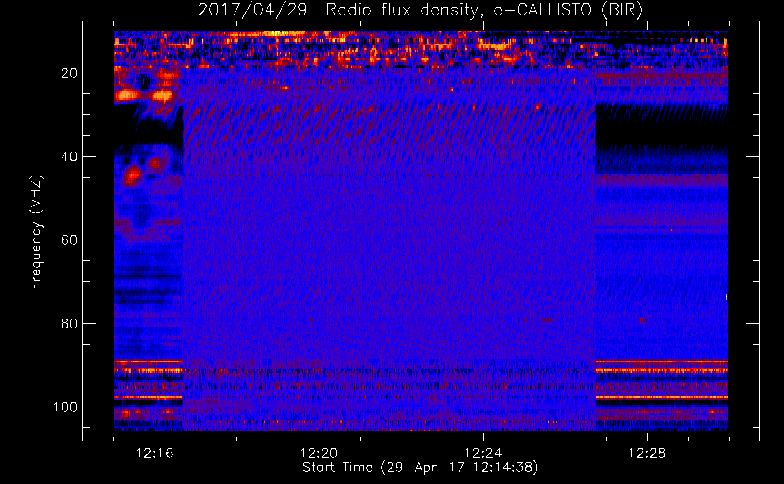
Task: Click the 100 MHz frequency tick label
Action: pyautogui.click(x=65, y=407)
